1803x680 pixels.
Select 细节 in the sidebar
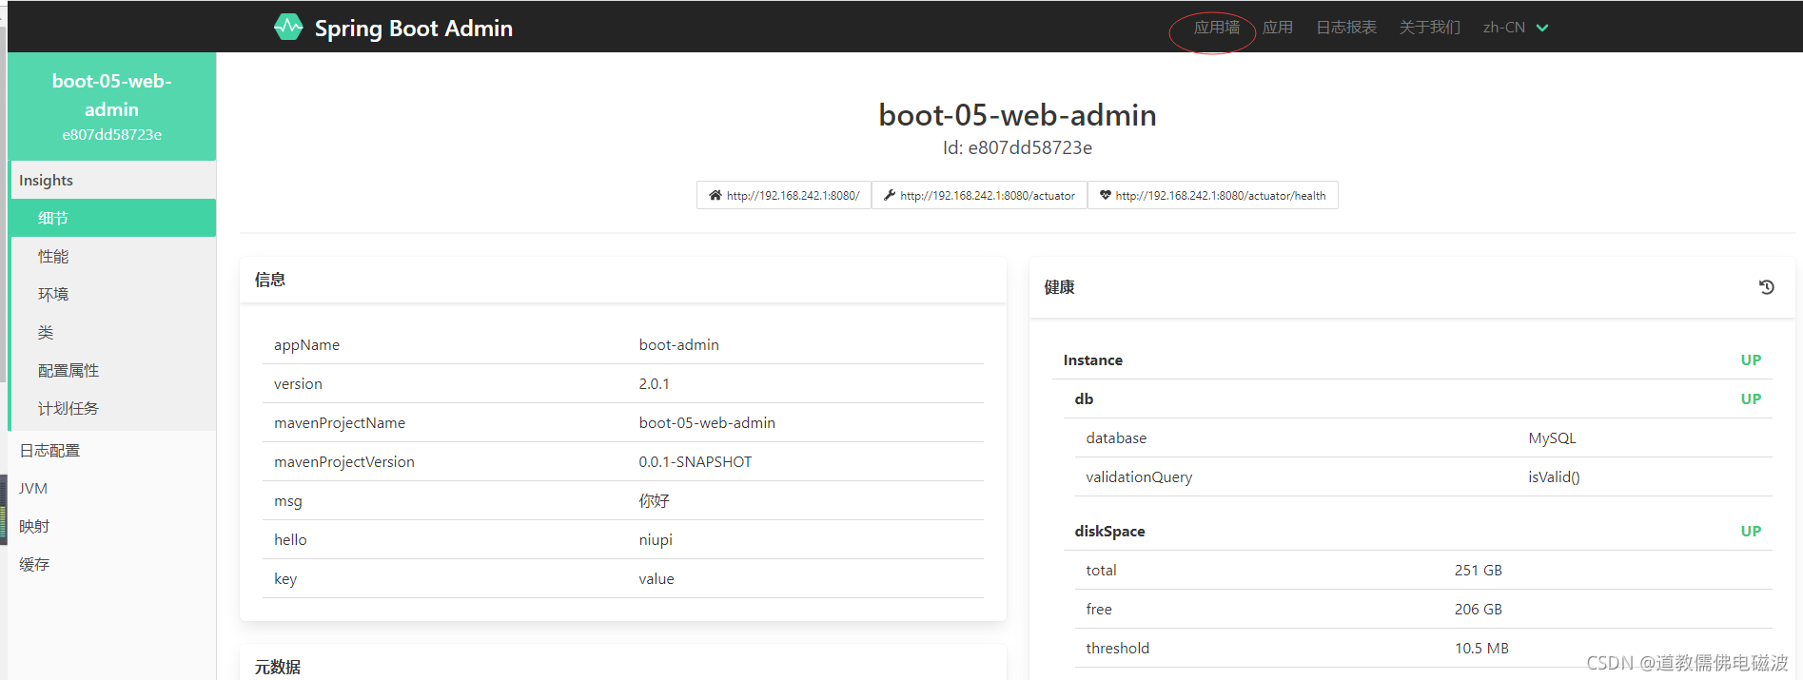tap(113, 218)
